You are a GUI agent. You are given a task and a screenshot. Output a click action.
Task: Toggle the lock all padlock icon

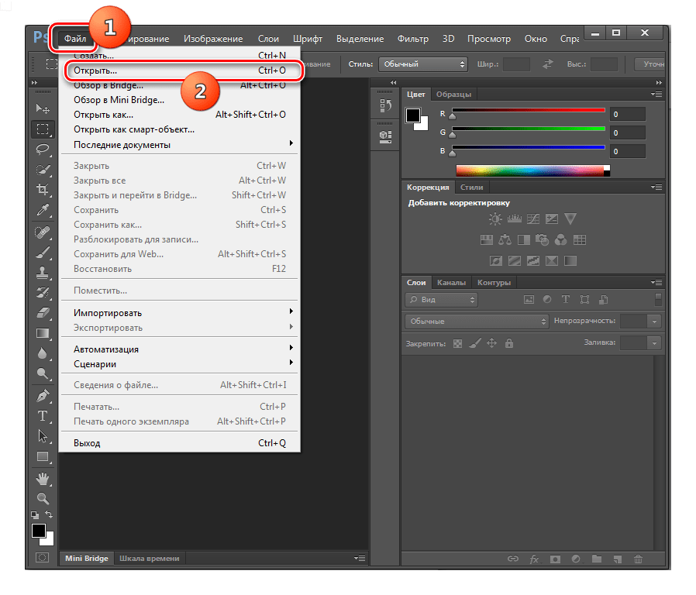pyautogui.click(x=508, y=342)
